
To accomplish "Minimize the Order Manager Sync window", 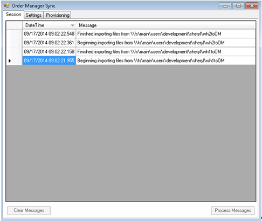I will point(225,6).
